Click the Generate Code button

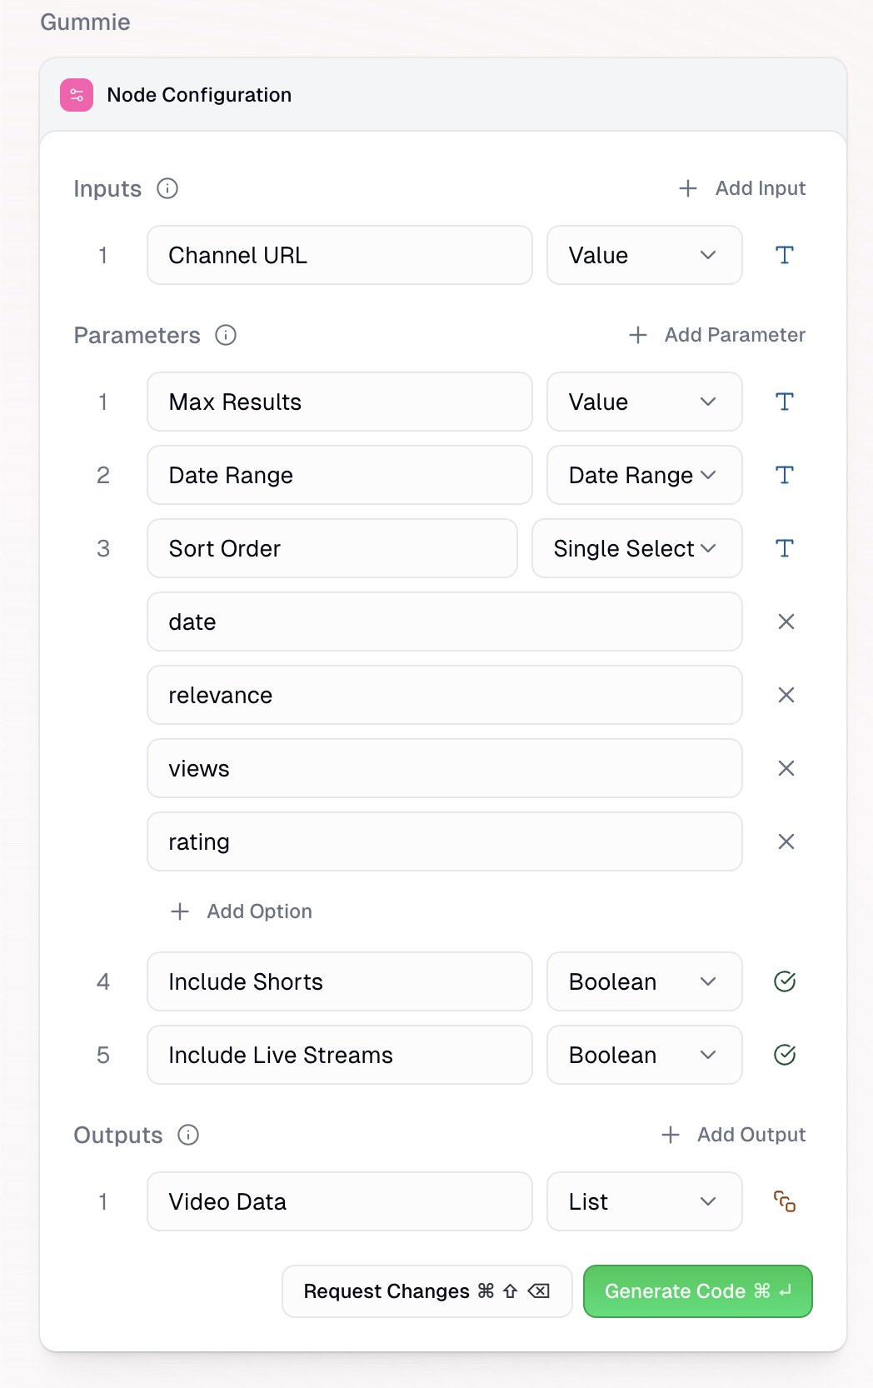click(697, 1291)
